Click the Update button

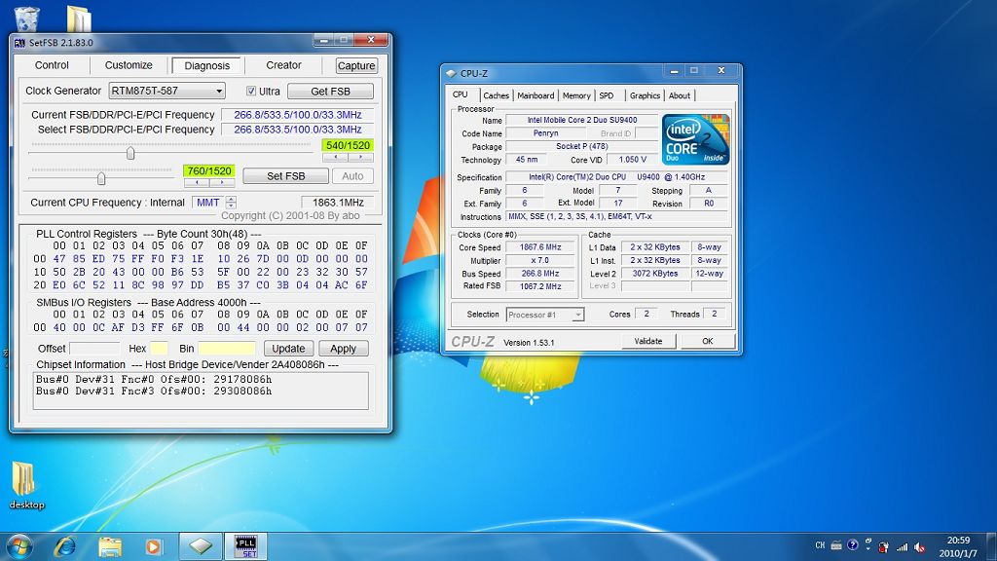[288, 349]
